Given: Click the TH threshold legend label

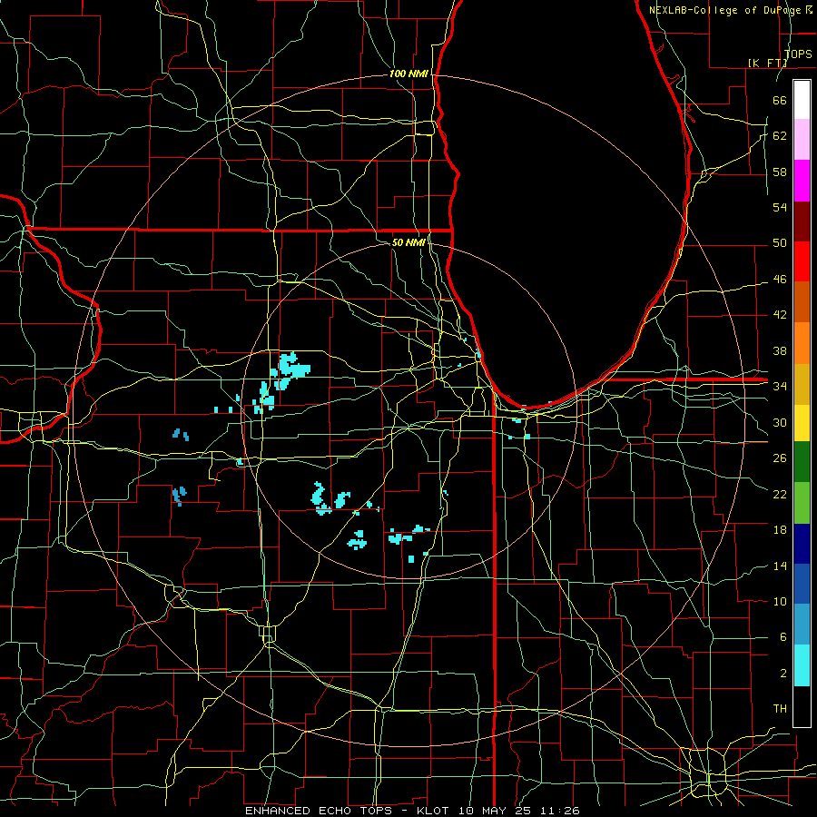Looking at the screenshot, I should click(780, 709).
